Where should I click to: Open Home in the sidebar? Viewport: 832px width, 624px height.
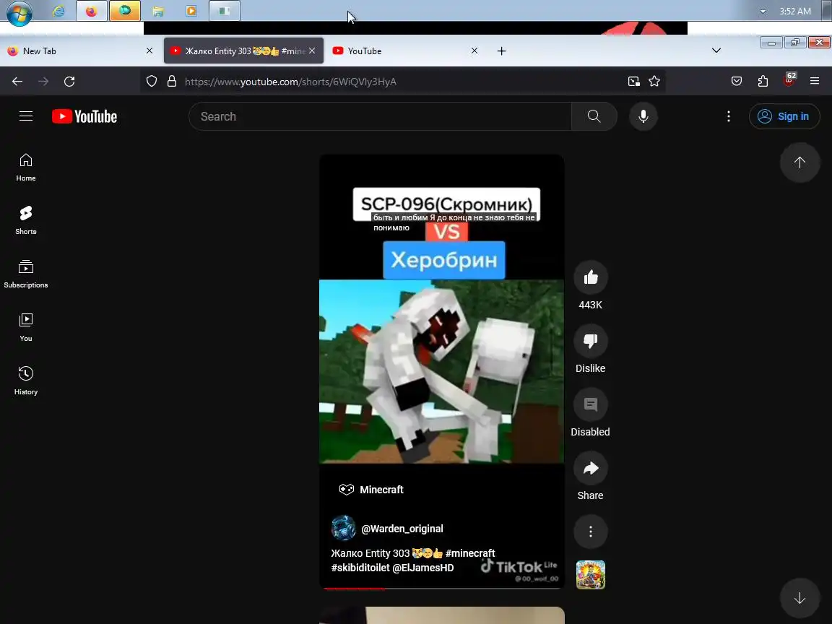tap(25, 167)
